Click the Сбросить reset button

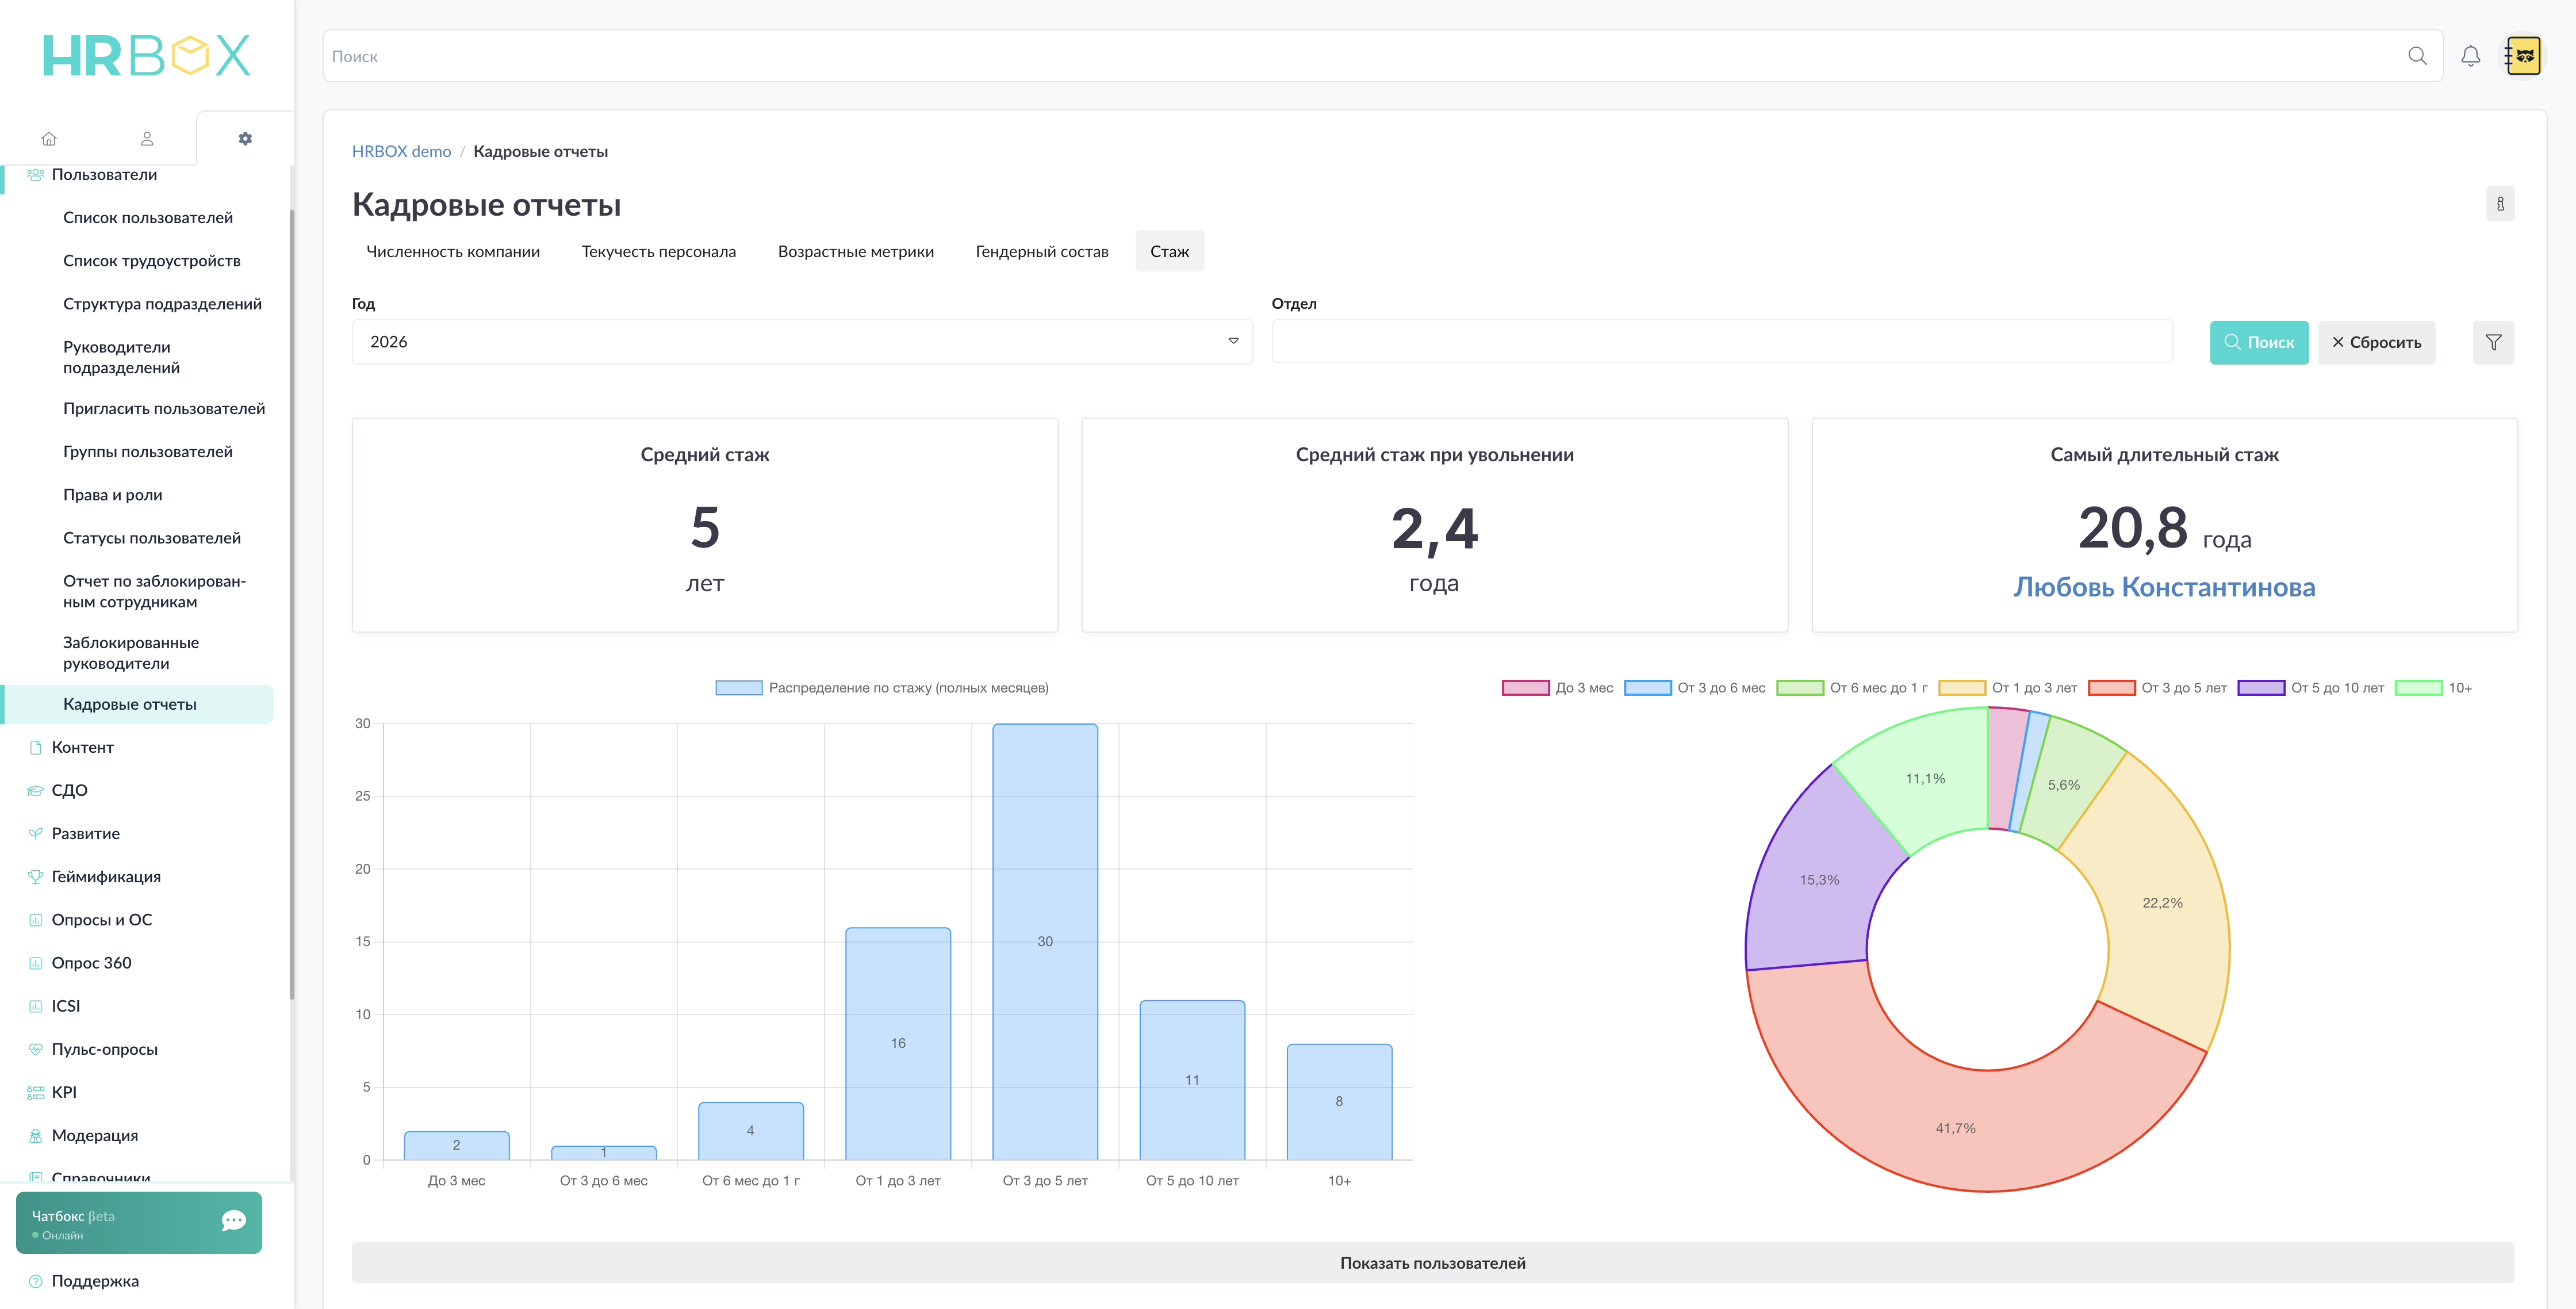click(x=2376, y=342)
